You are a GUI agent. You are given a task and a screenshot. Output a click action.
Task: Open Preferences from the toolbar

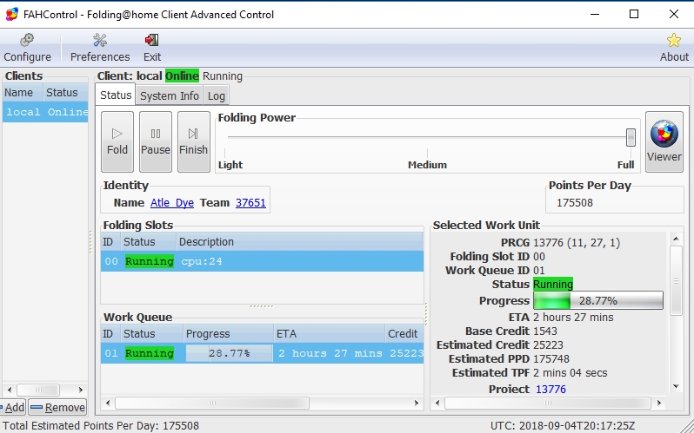pos(100,48)
